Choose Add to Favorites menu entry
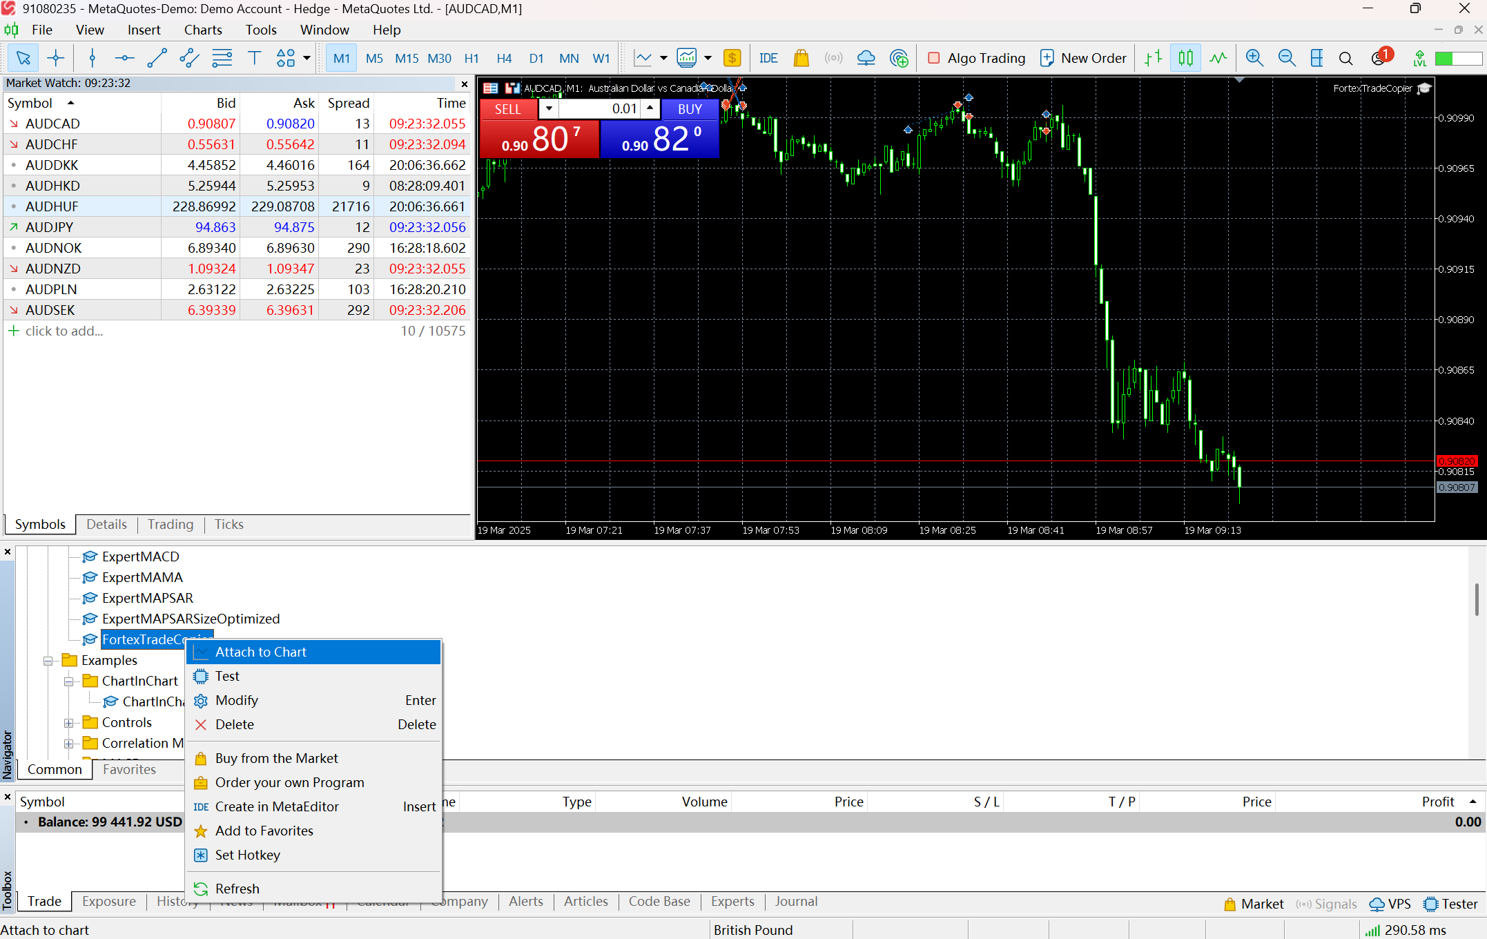1487x939 pixels. [x=313, y=831]
